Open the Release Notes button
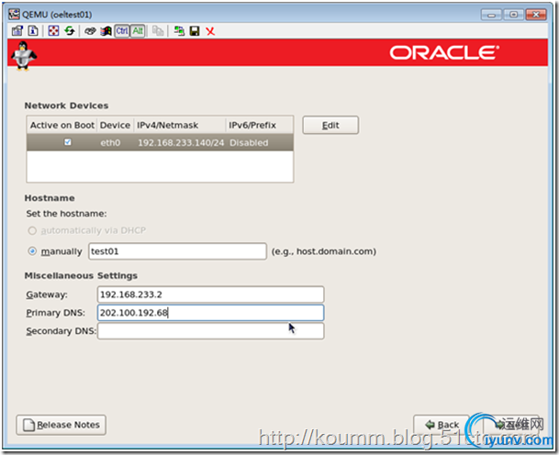Screen dimensions: 559x455 tap(61, 425)
